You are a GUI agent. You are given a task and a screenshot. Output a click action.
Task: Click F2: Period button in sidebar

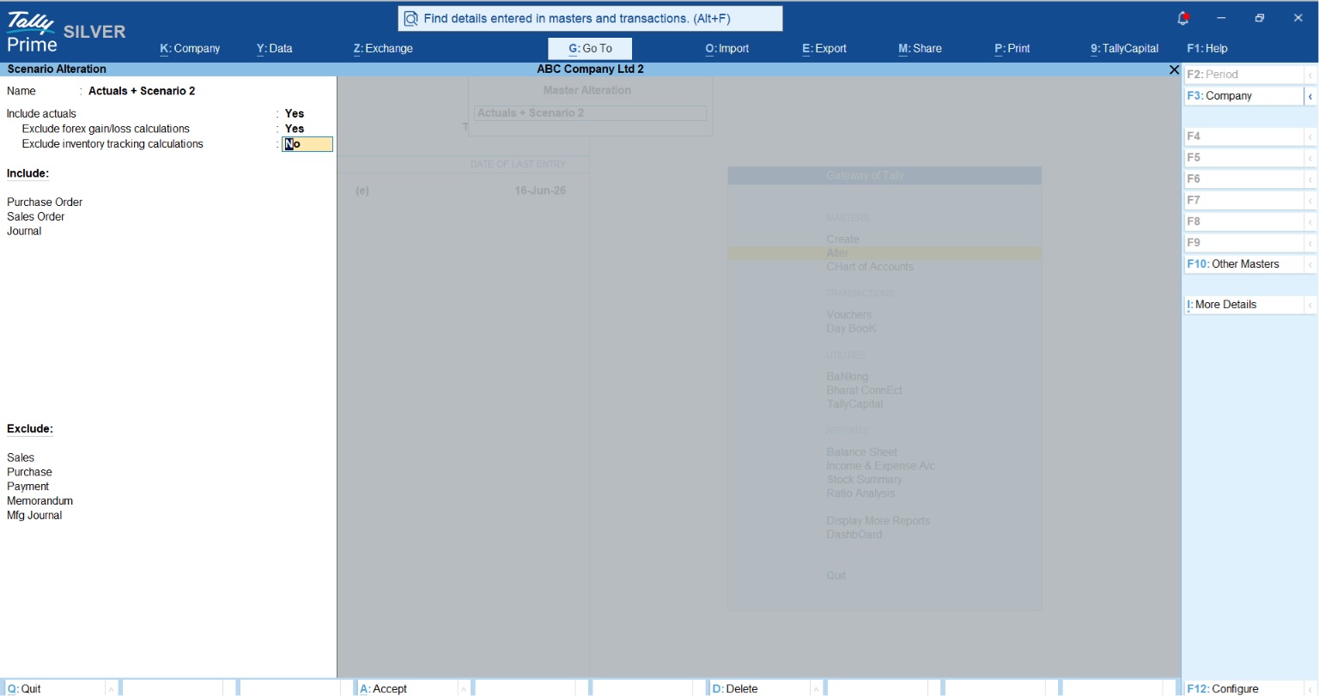tap(1243, 75)
